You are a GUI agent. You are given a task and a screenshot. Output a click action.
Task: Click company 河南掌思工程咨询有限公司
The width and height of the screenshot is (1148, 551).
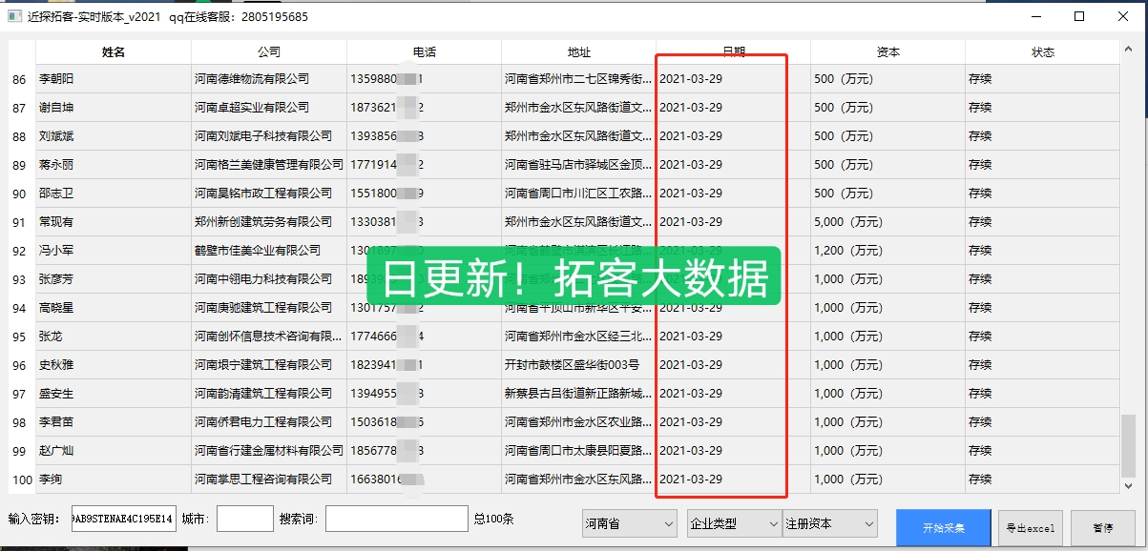pos(269,480)
